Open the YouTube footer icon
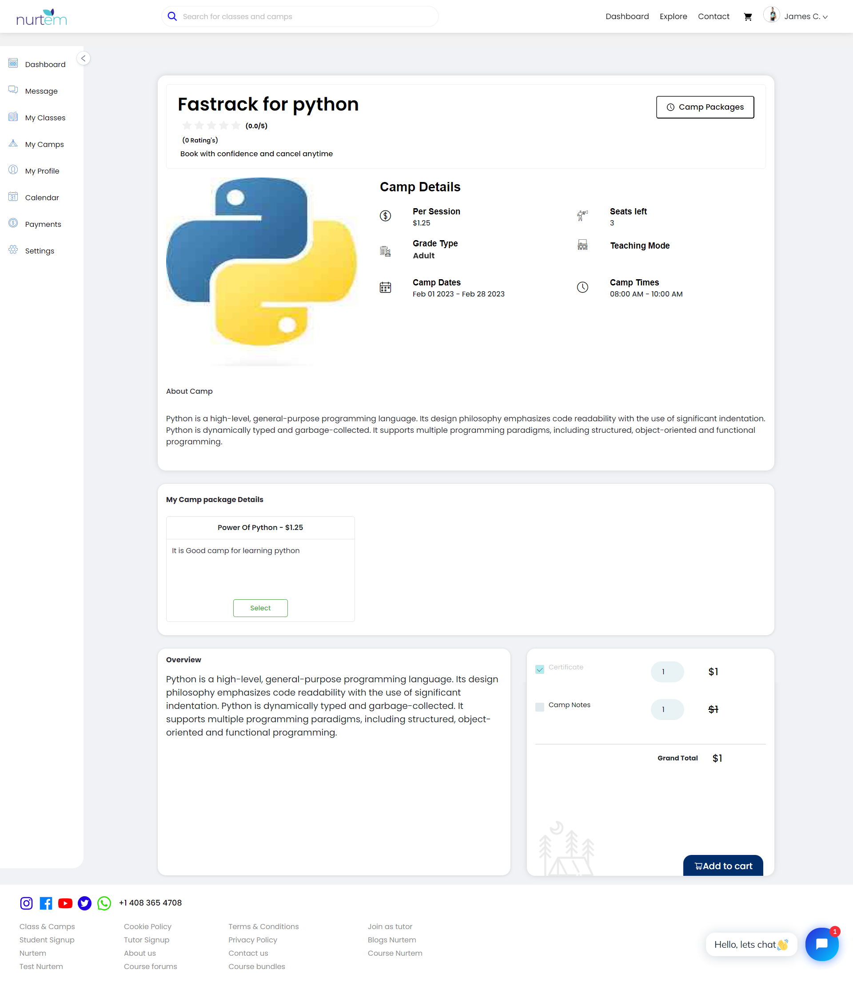Viewport: 853px width, 989px height. coord(65,903)
